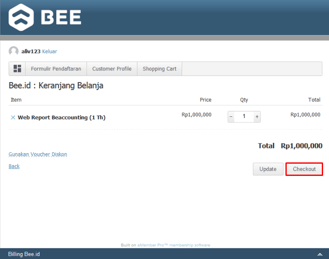Open the dashboard grid icon tab

coord(17,69)
